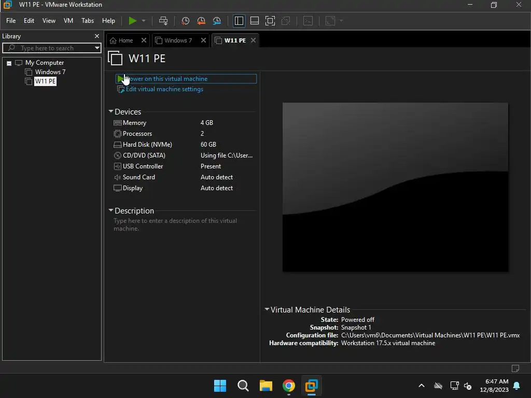Open the power options dropdown arrow
The height and width of the screenshot is (398, 531).
(144, 21)
